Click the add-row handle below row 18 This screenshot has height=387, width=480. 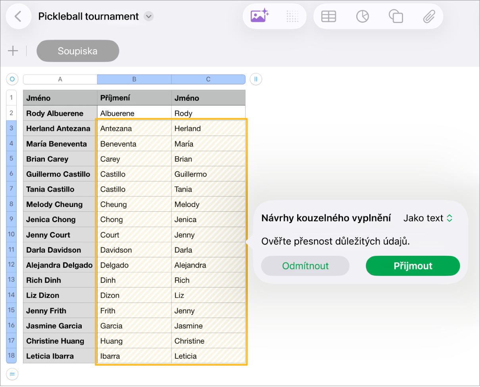tap(12, 374)
